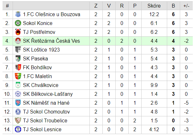Open the TJ Sokol Troubelice team name
This screenshot has height=135, width=195.
[45, 120]
